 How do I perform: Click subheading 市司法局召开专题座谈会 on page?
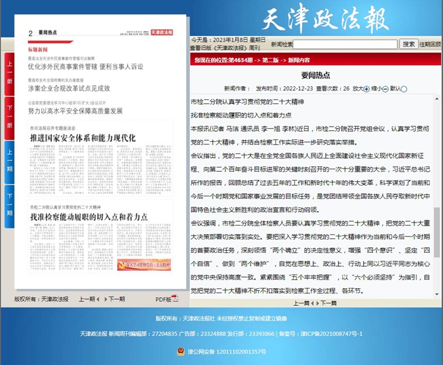coord(53,129)
